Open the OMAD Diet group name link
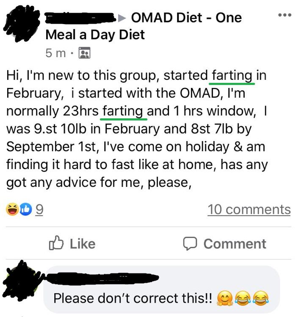The image size is (299, 317). click(186, 18)
